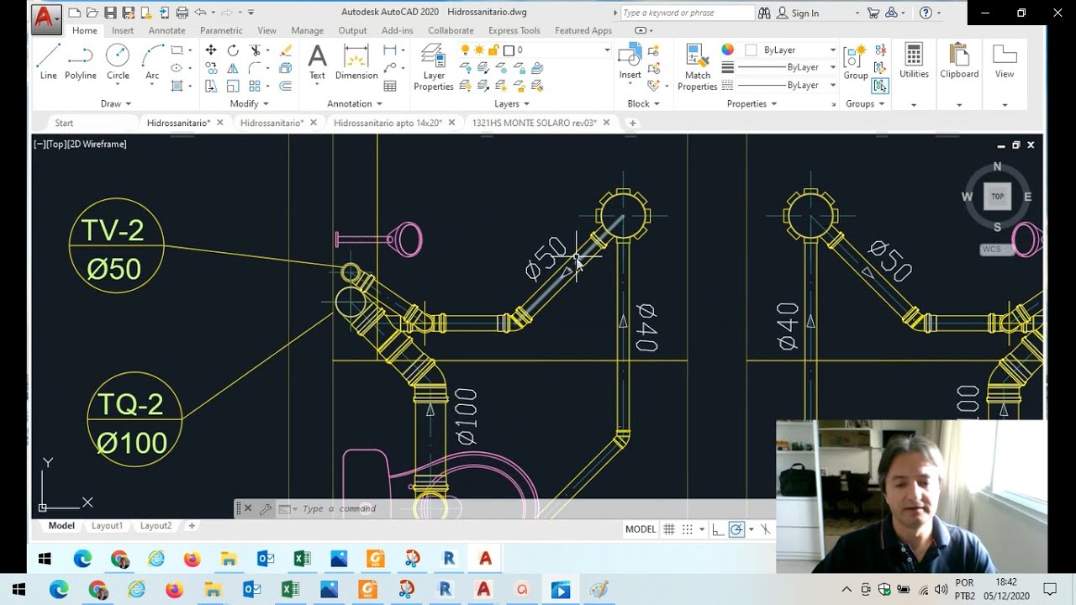
Task: Click the Save icon in quick access toolbar
Action: tap(110, 13)
